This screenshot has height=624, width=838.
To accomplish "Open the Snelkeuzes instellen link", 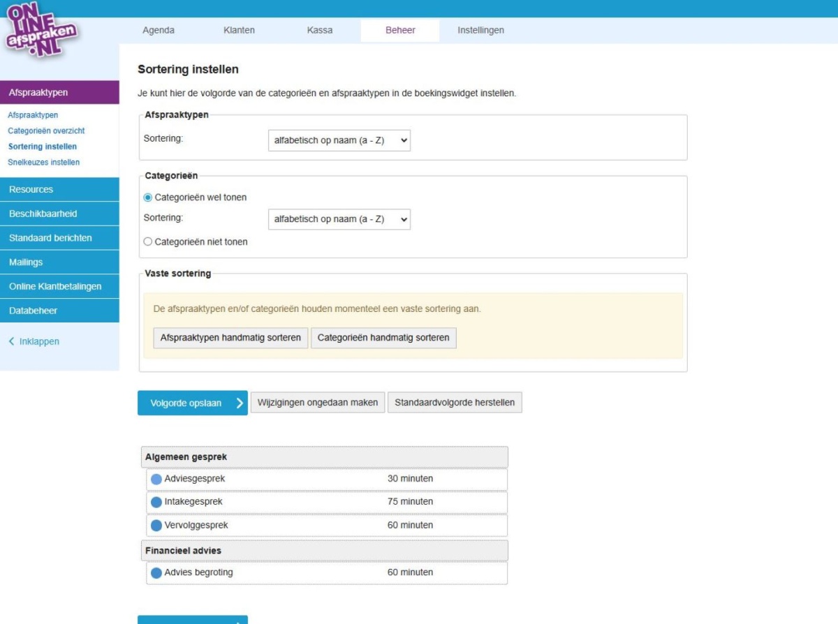I will click(43, 163).
